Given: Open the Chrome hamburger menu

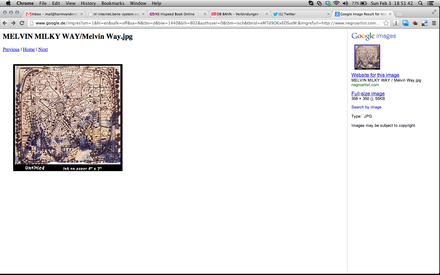Looking at the screenshot, I should click(x=434, y=23).
